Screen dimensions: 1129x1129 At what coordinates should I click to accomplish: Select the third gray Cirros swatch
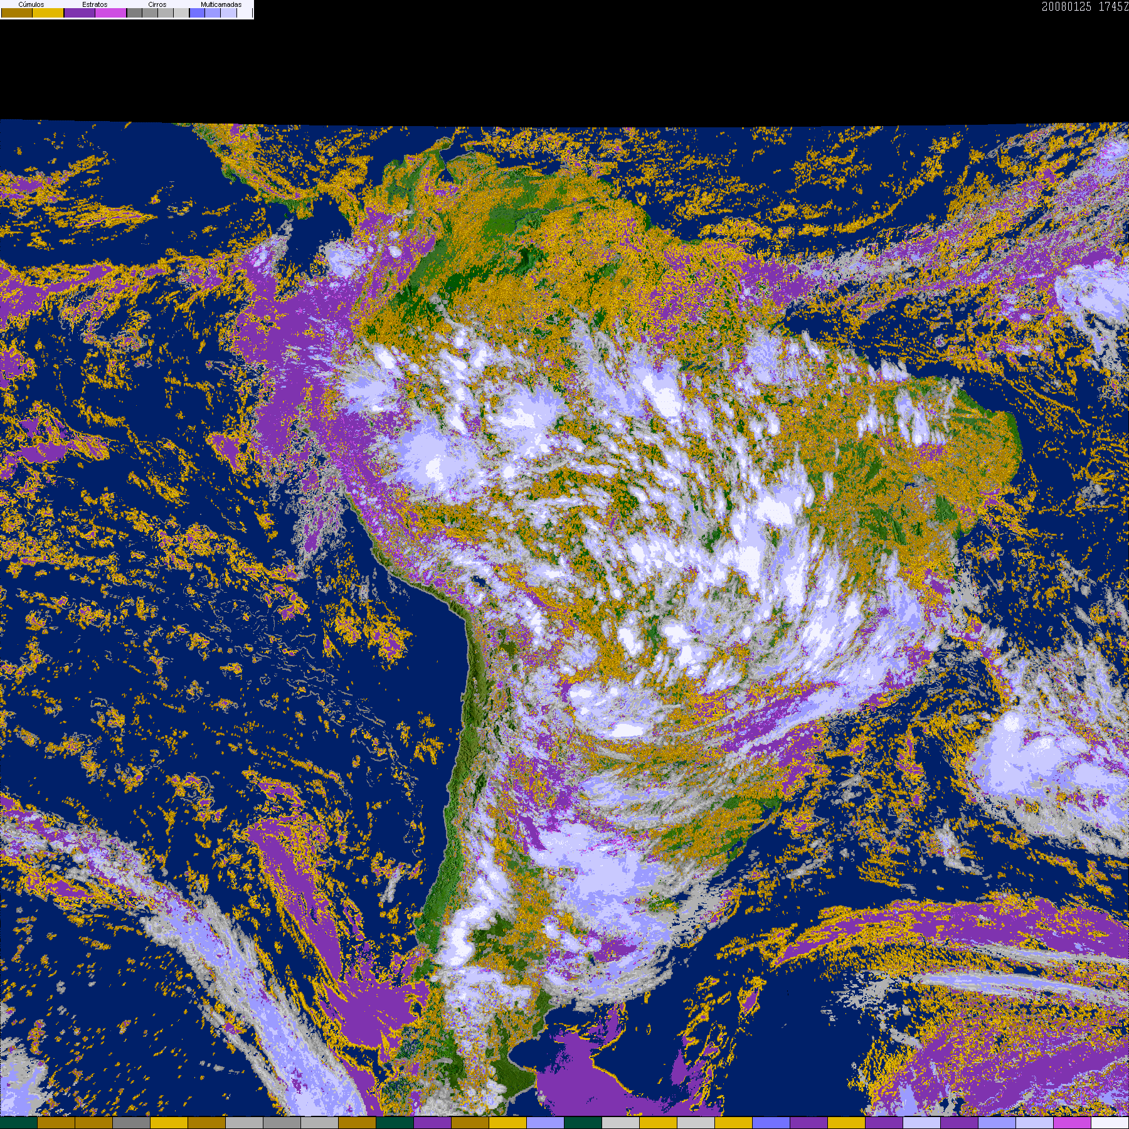tap(166, 13)
